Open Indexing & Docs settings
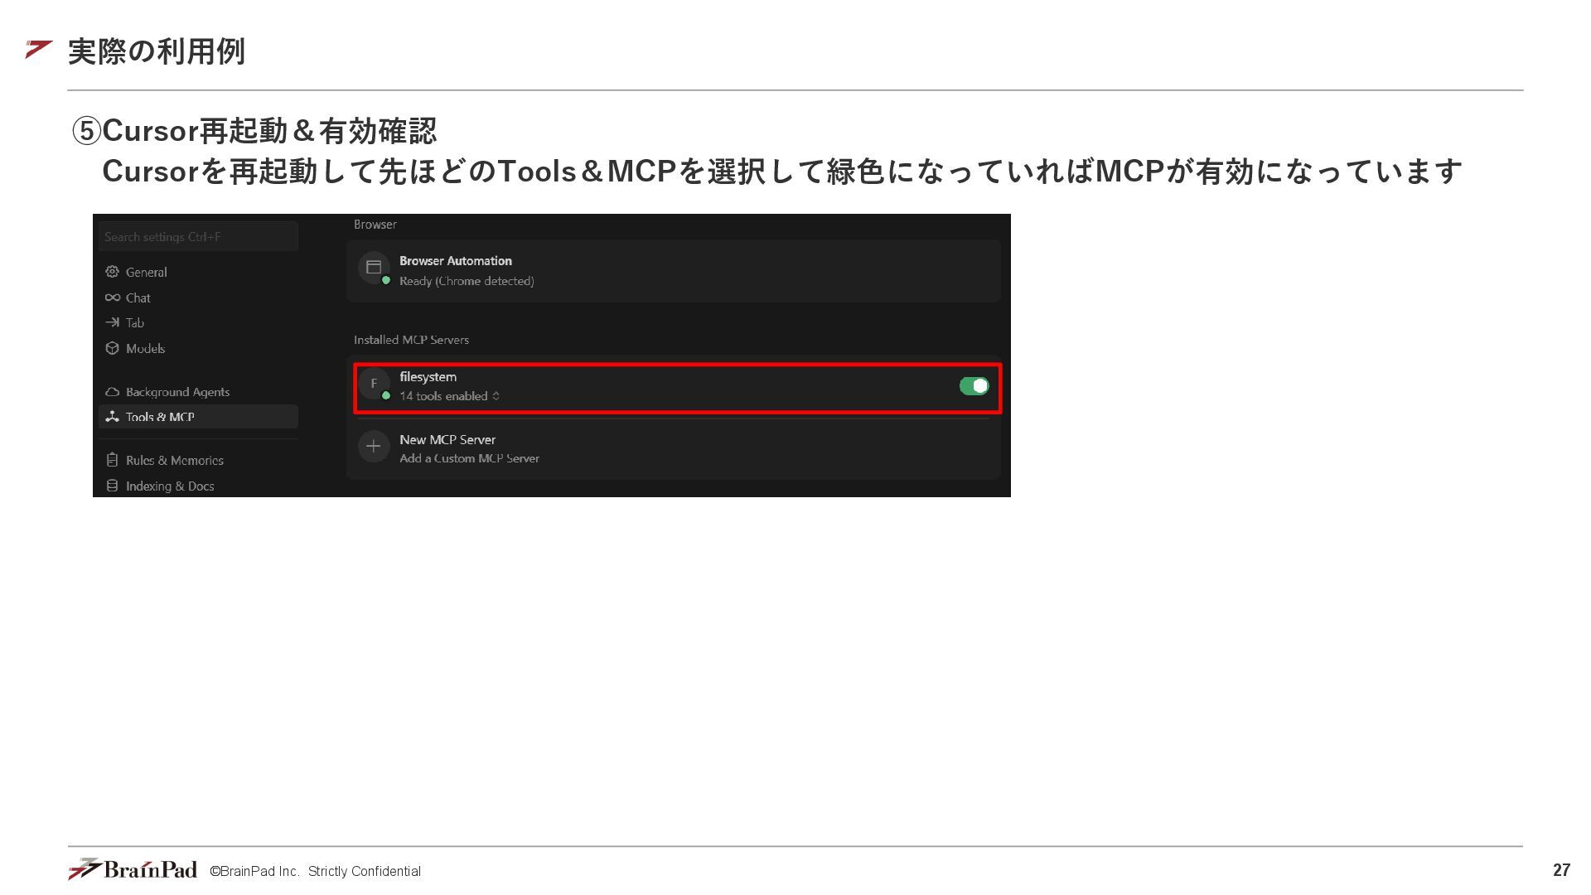The width and height of the screenshot is (1591, 895). [x=170, y=486]
